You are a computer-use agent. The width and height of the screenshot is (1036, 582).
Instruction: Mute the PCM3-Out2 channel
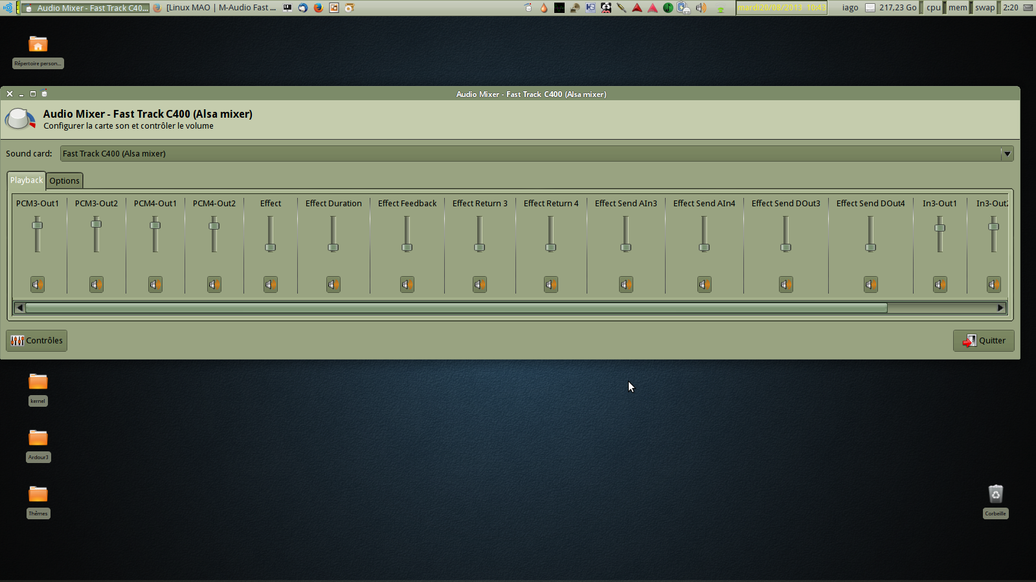[96, 285]
